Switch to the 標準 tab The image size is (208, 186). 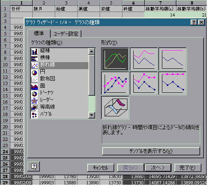click(39, 34)
